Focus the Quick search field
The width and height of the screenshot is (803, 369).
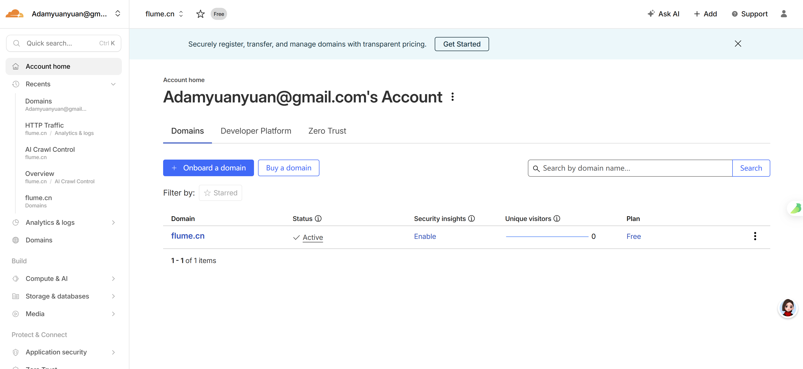[64, 43]
